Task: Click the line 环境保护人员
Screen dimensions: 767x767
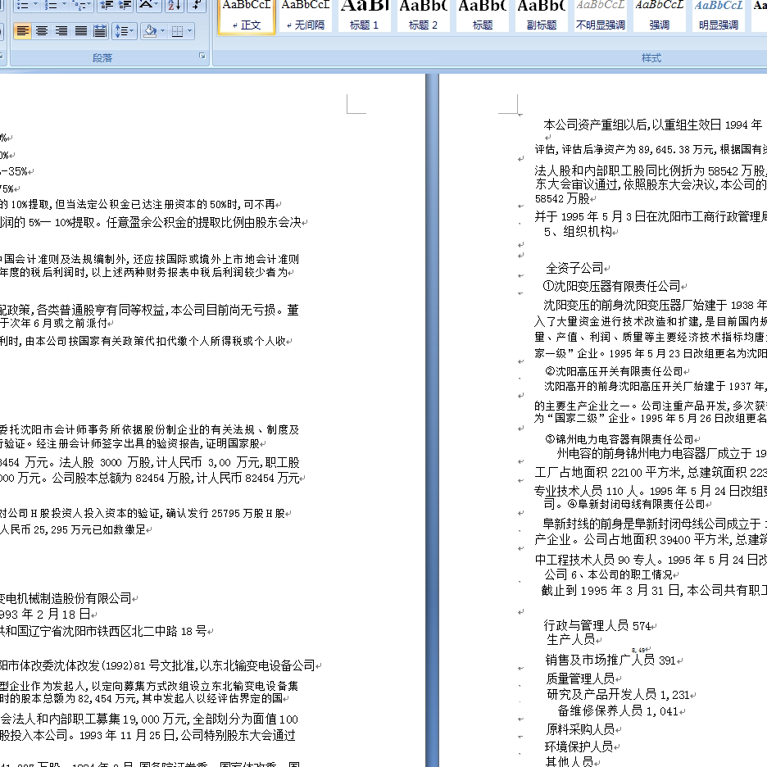Action: click(x=579, y=747)
